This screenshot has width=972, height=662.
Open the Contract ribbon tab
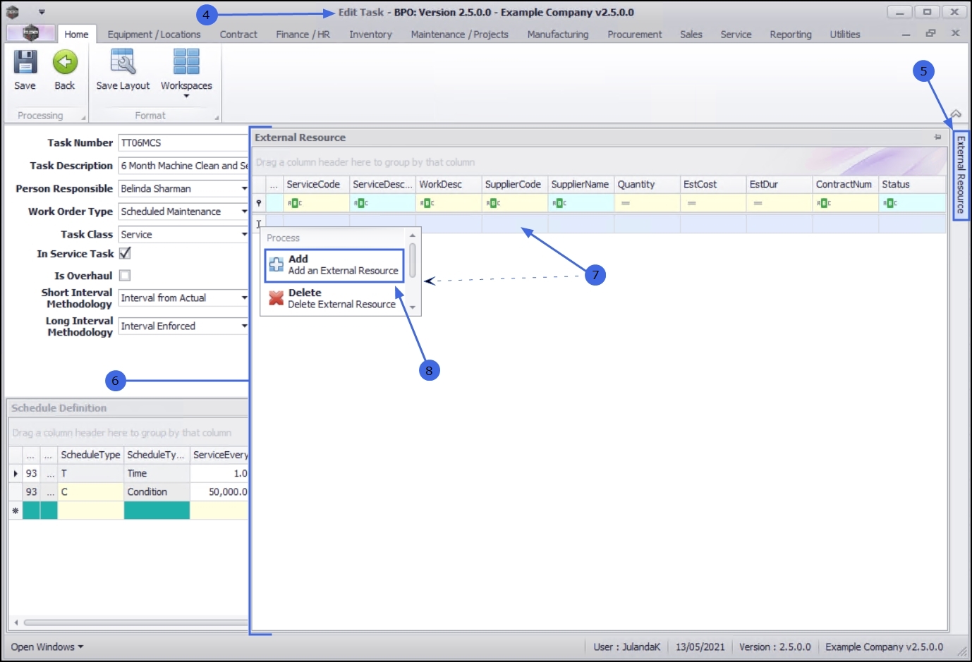pos(238,34)
